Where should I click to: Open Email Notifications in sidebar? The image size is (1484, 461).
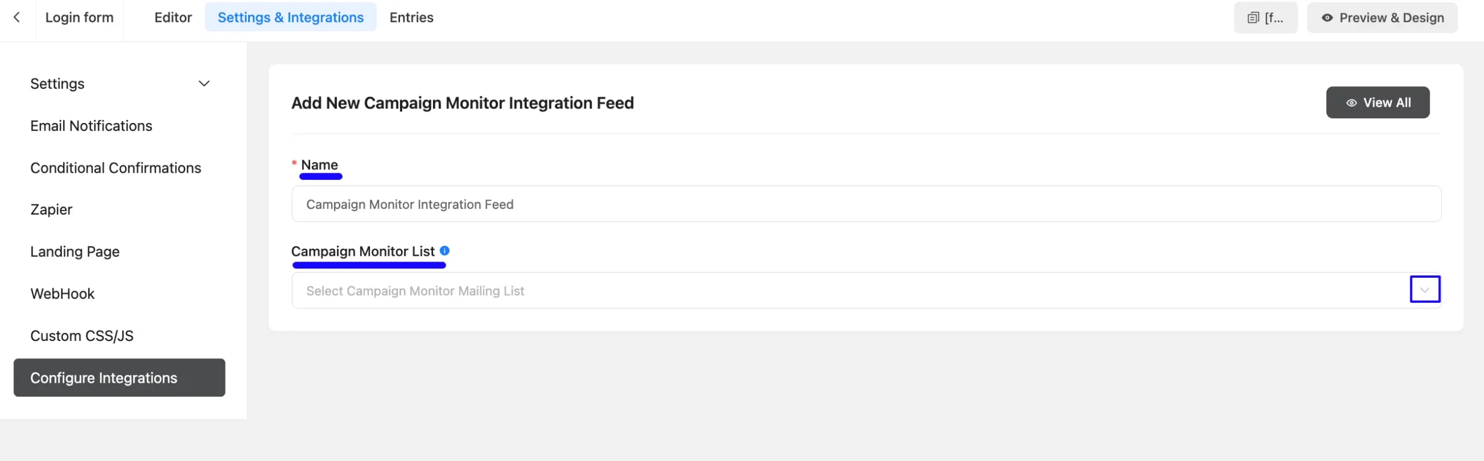point(91,126)
